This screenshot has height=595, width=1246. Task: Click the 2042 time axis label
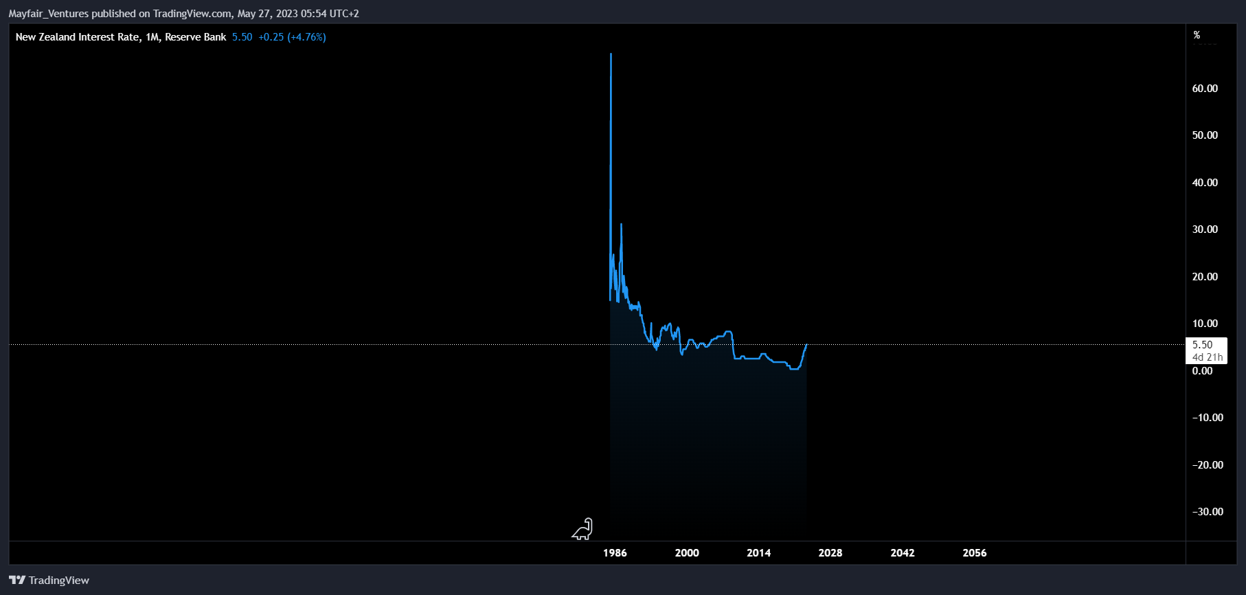click(x=903, y=553)
